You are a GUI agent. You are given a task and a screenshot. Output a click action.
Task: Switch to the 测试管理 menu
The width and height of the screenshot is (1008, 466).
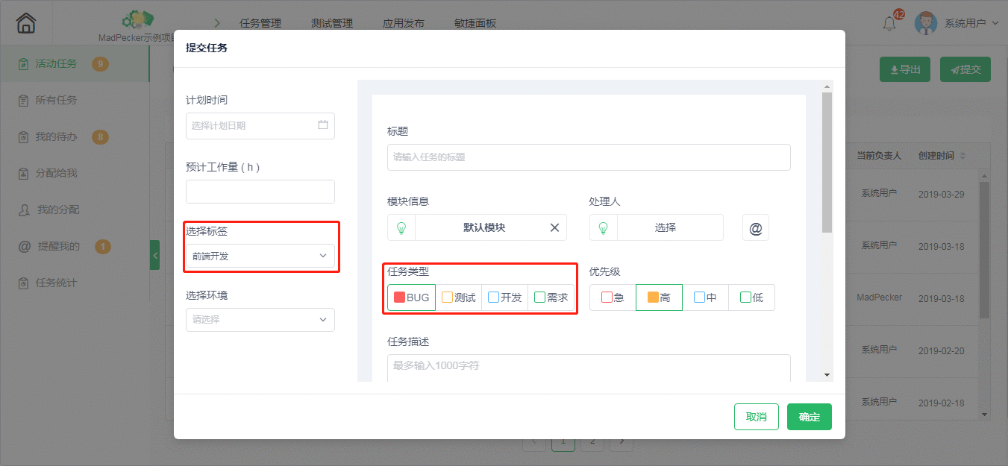[331, 22]
